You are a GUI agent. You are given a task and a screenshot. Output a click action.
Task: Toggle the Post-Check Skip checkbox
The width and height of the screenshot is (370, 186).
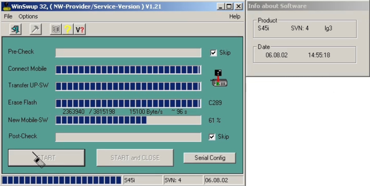click(212, 137)
